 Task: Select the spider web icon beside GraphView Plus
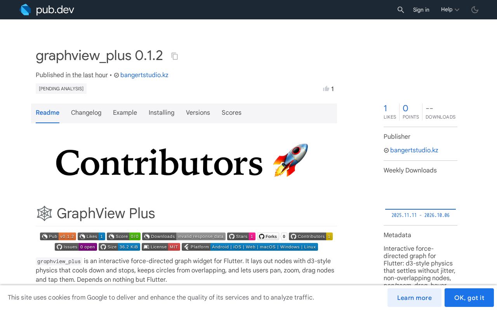point(44,214)
